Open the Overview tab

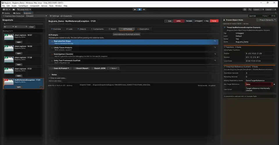[56, 29]
